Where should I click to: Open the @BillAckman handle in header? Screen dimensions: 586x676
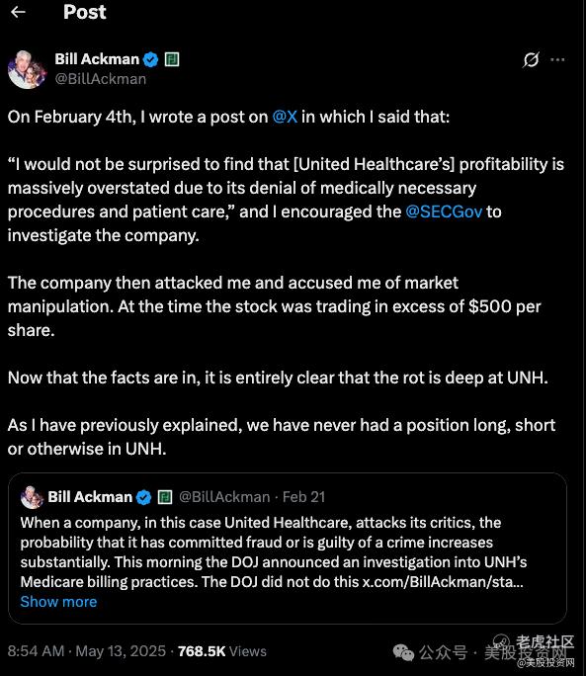pos(101,79)
